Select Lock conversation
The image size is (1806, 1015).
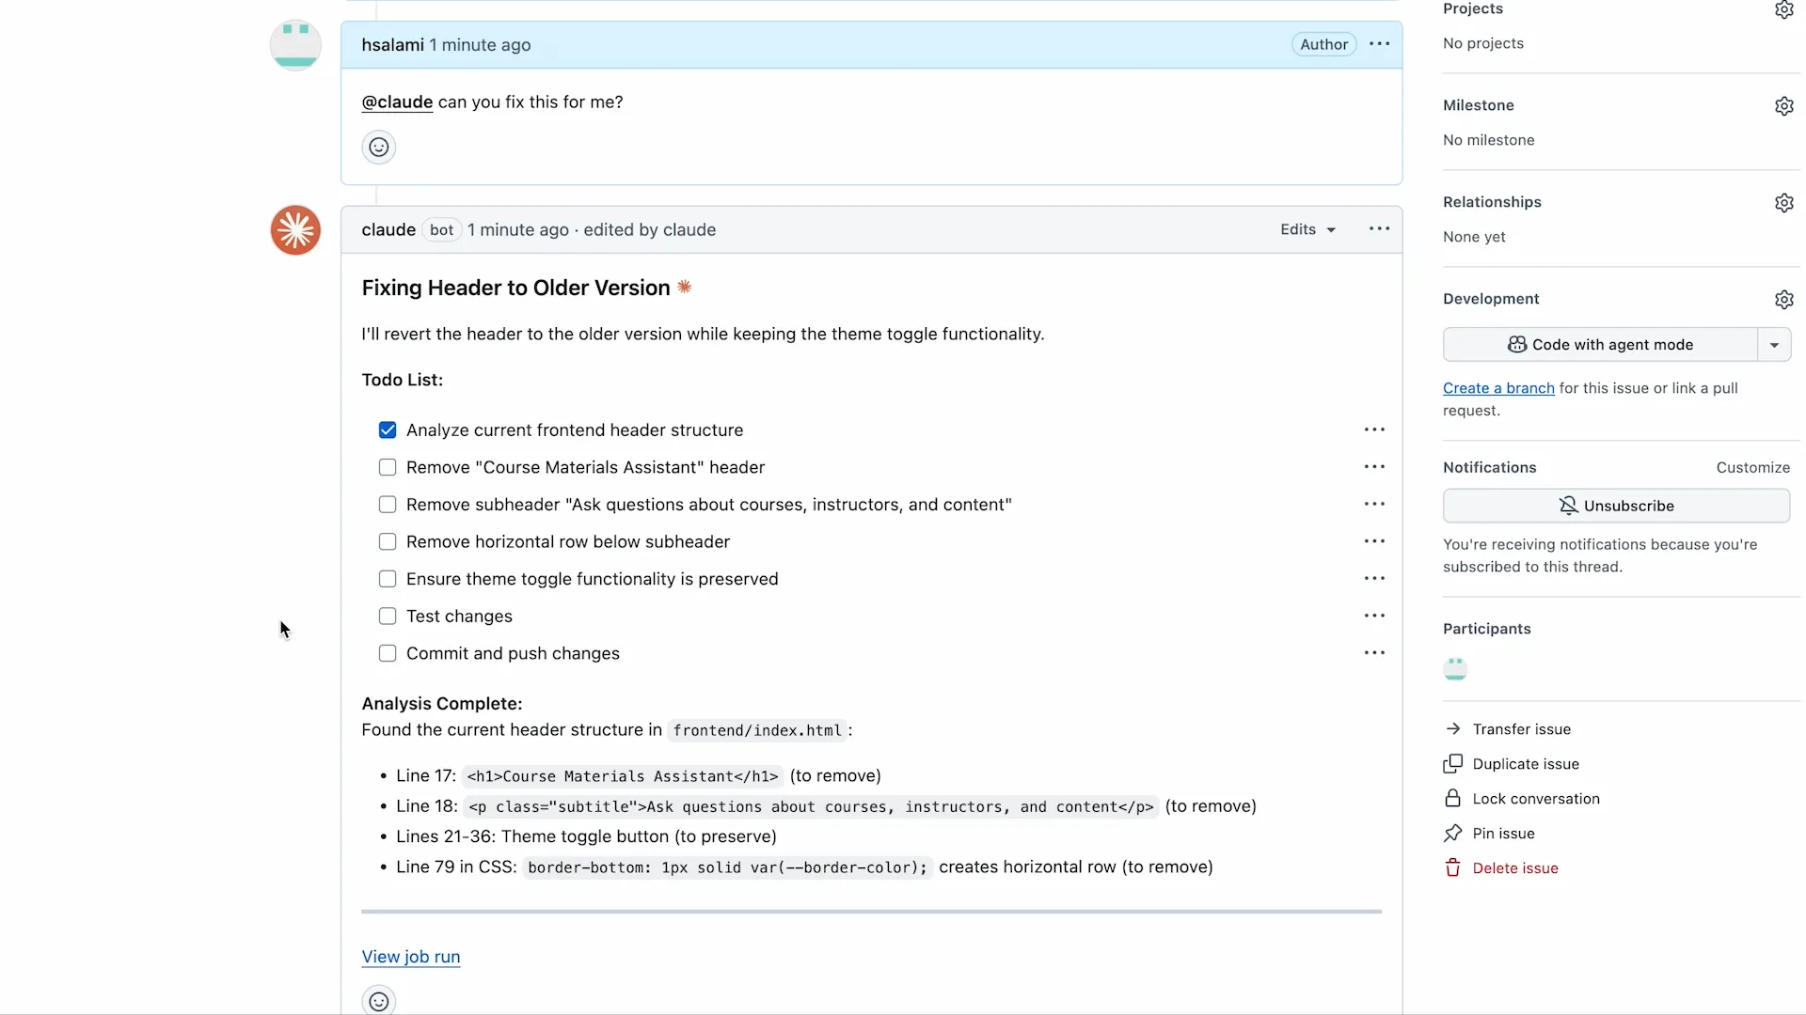tap(1535, 799)
